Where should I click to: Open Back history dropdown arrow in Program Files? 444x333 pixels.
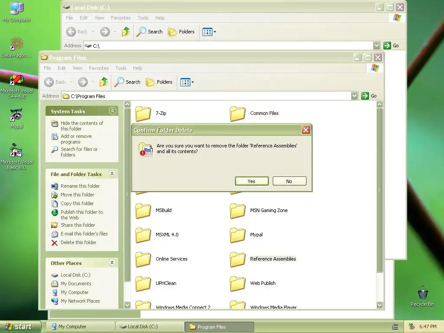click(71, 82)
